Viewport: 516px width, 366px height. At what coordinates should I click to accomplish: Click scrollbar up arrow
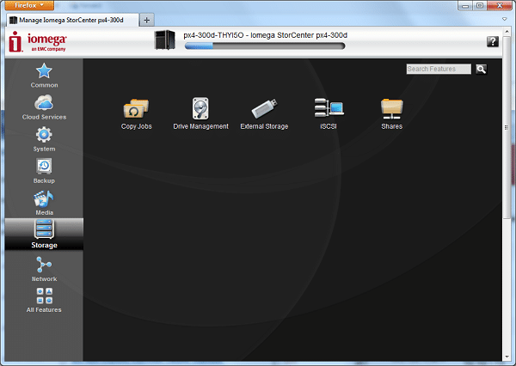(x=507, y=32)
